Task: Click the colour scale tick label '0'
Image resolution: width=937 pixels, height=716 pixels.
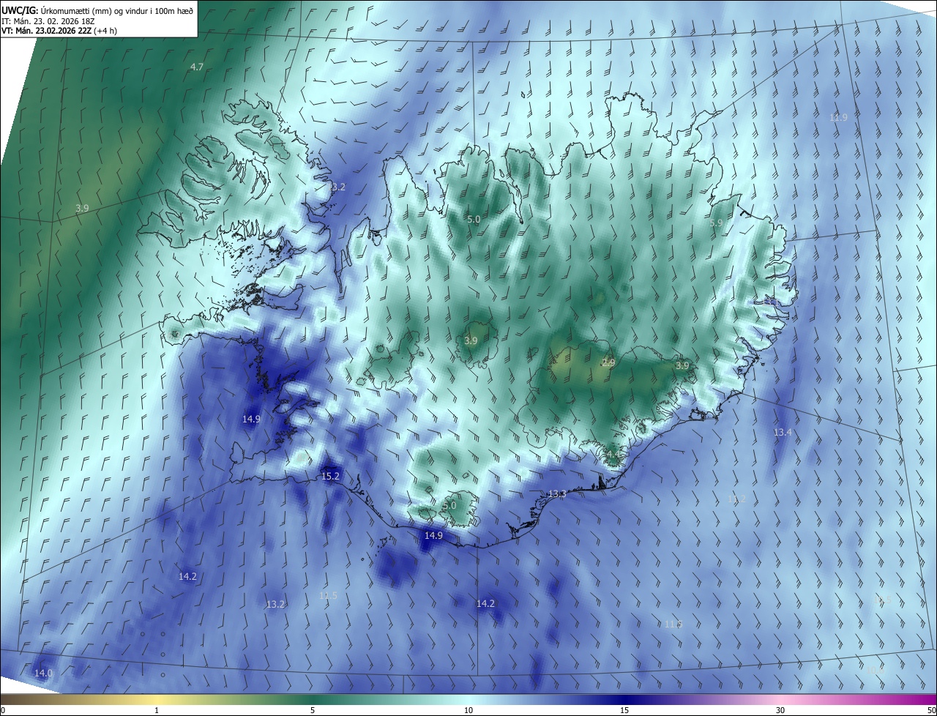Action: click(3, 710)
